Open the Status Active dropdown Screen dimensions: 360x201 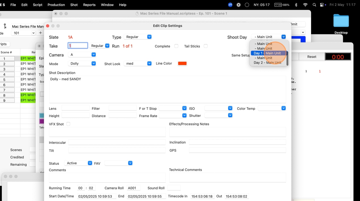pos(78,163)
